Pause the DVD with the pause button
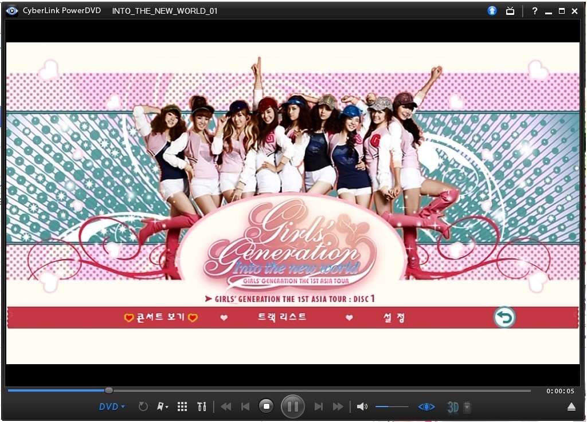Image resolution: width=587 pixels, height=422 pixels. tap(292, 407)
